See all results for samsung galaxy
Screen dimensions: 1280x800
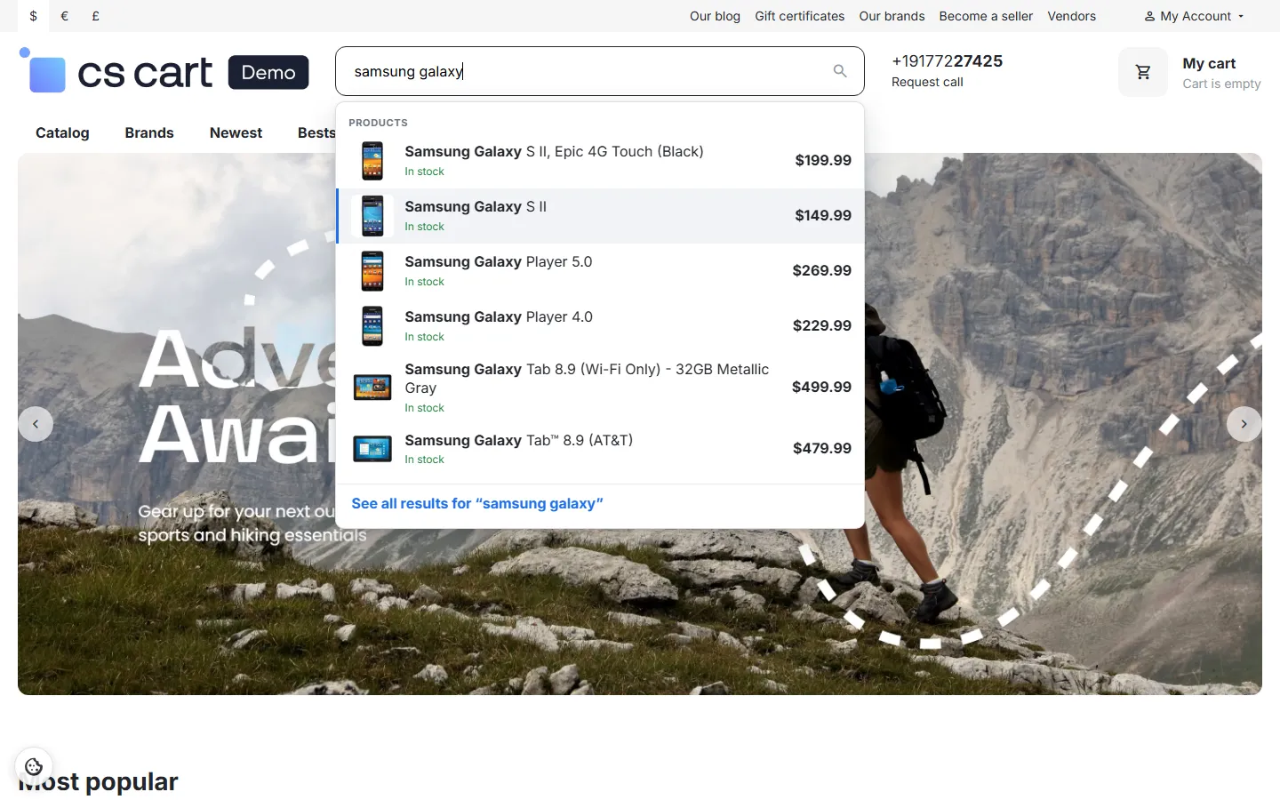(x=477, y=503)
